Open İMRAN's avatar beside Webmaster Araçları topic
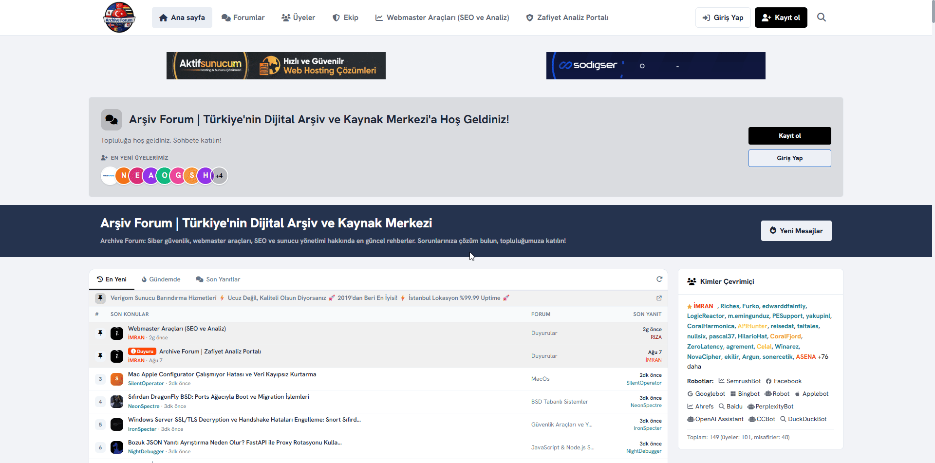Viewport: 935px width, 463px height. (x=117, y=333)
